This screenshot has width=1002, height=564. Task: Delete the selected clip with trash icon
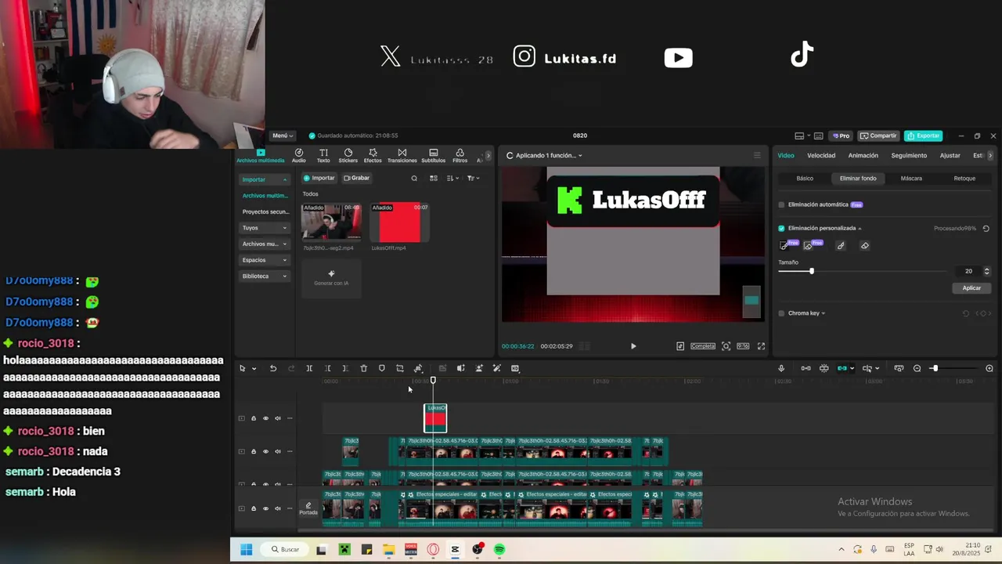point(364,368)
